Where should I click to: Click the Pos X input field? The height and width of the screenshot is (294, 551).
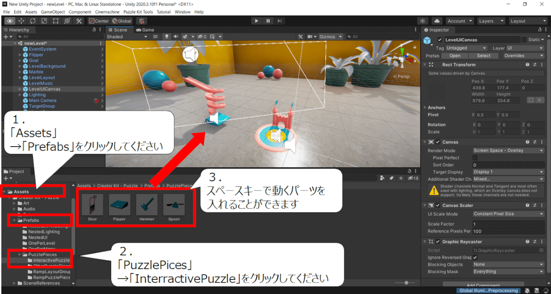(483, 87)
